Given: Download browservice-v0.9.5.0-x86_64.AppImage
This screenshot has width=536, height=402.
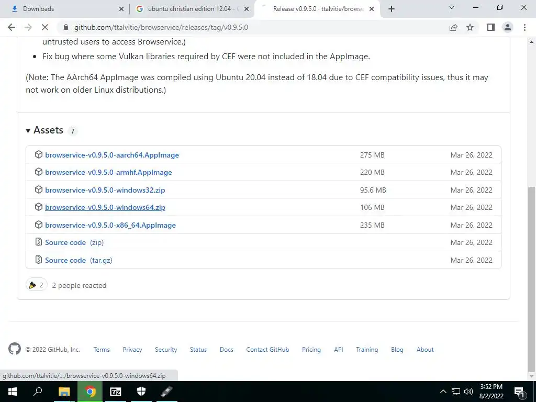Looking at the screenshot, I should 110,225.
